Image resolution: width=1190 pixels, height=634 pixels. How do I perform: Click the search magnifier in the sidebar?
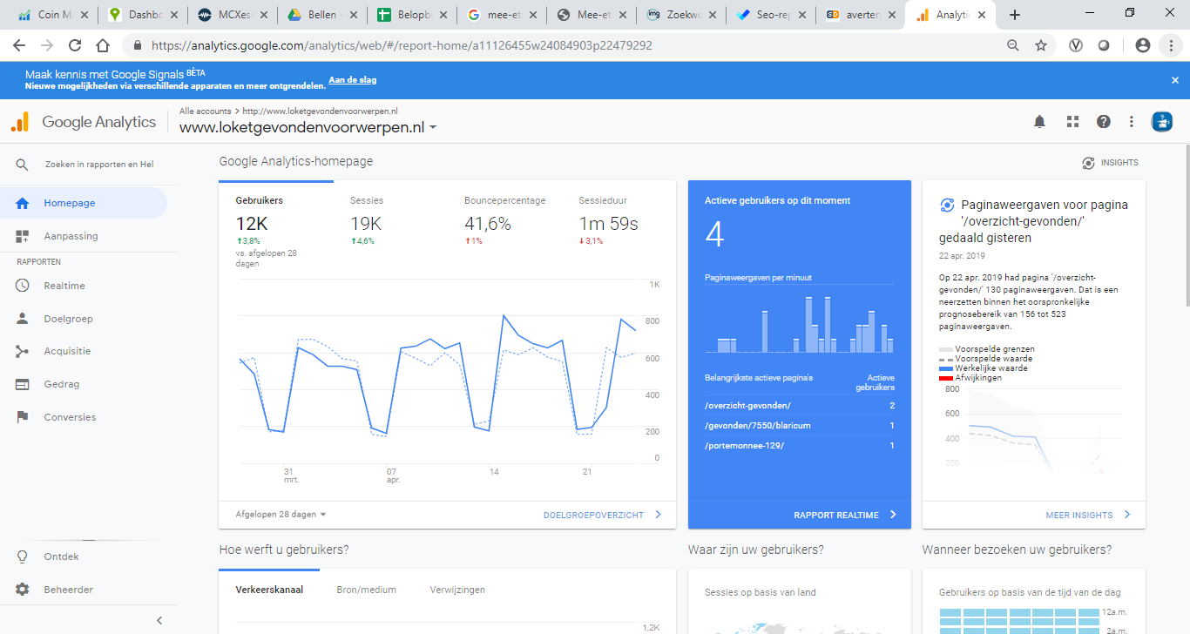(x=23, y=165)
